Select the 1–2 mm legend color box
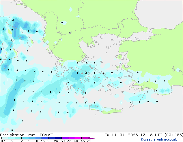Screen dimensions: 183x142 coord(18,138)
